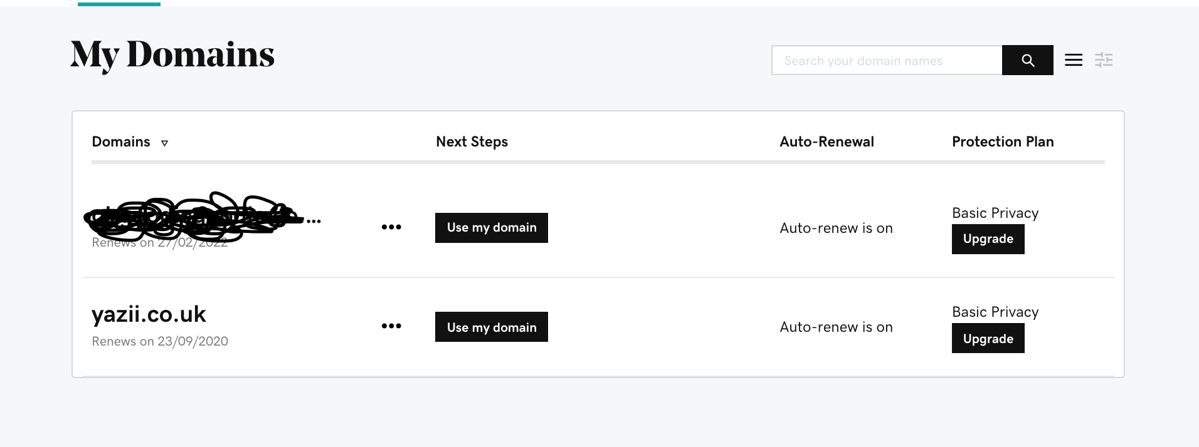Switch to list view via the hamburger icon

[x=1074, y=60]
